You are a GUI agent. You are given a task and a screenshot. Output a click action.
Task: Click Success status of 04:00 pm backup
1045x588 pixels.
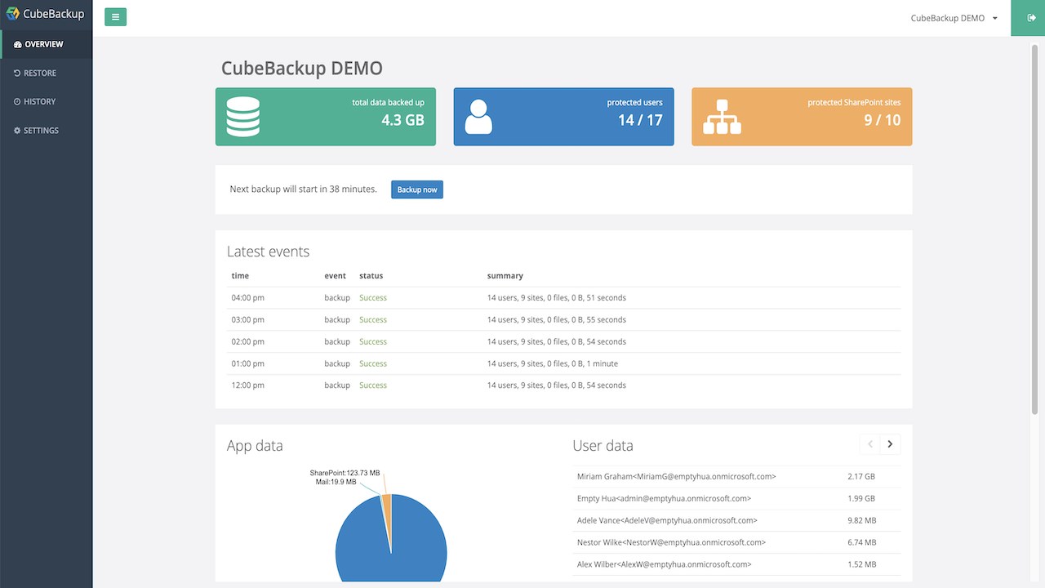[x=373, y=297]
